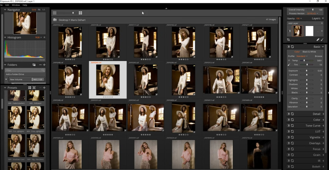
Task: Click Reset under the histogram
Action: [42, 60]
